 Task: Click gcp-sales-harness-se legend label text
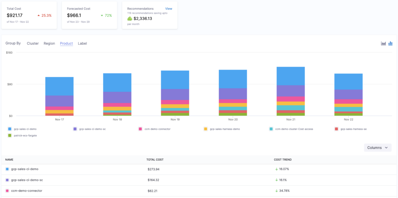coord(353,129)
